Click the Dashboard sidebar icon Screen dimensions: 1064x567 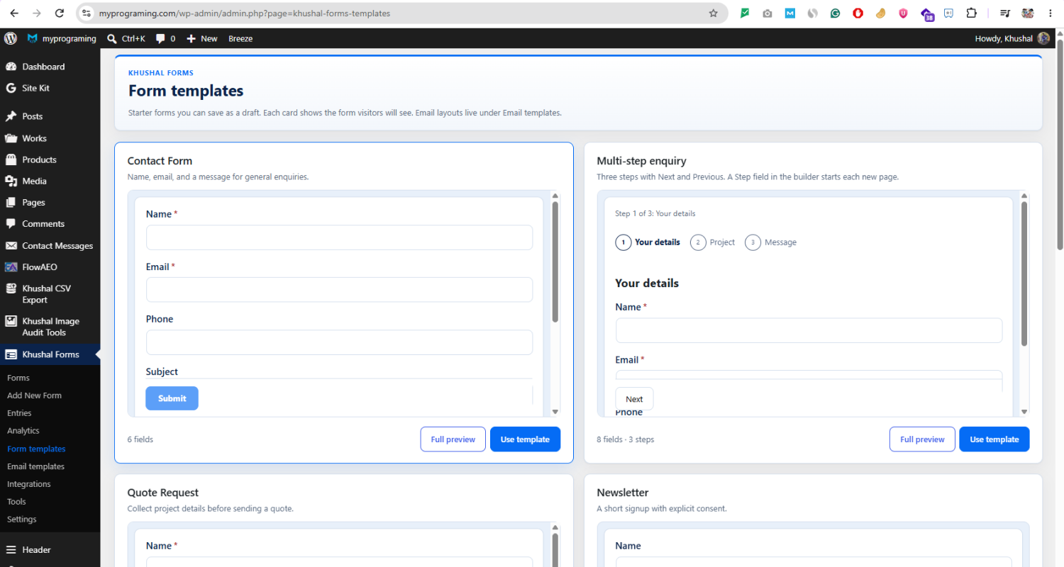11,67
